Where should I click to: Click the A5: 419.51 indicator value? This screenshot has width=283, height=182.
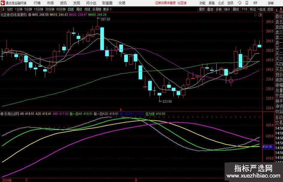(x=27, y=114)
